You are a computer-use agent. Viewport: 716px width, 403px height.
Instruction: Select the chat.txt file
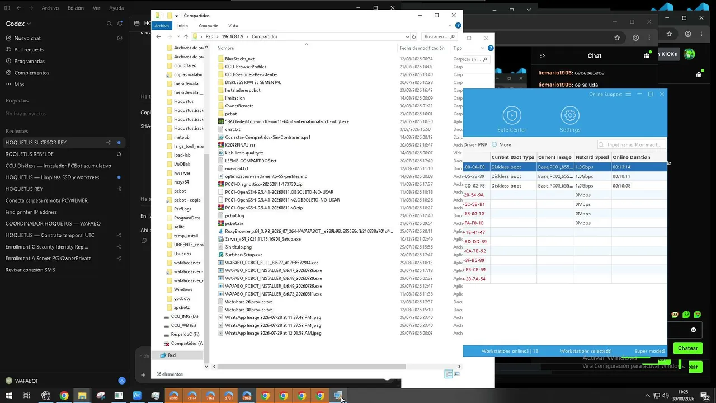232,129
